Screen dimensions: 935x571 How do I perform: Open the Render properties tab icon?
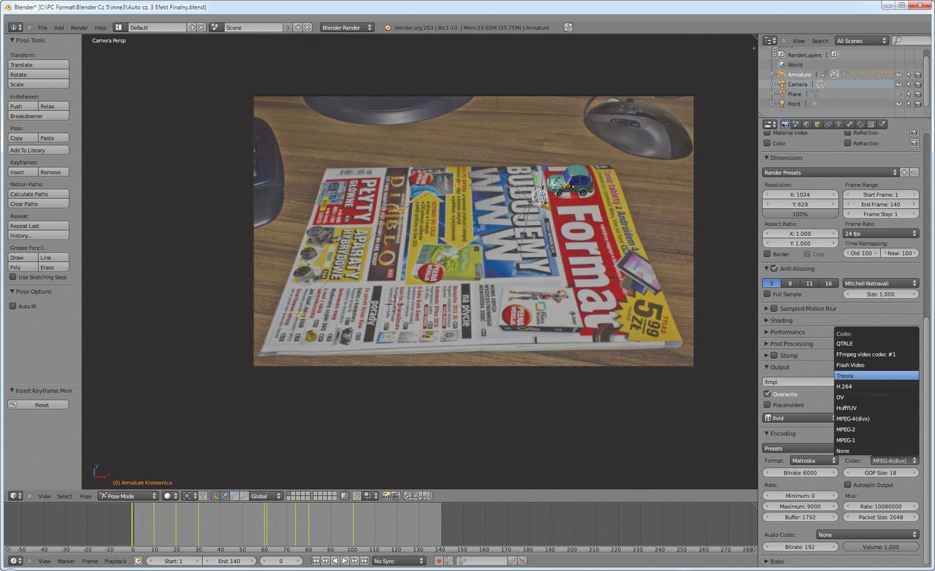tap(785, 124)
